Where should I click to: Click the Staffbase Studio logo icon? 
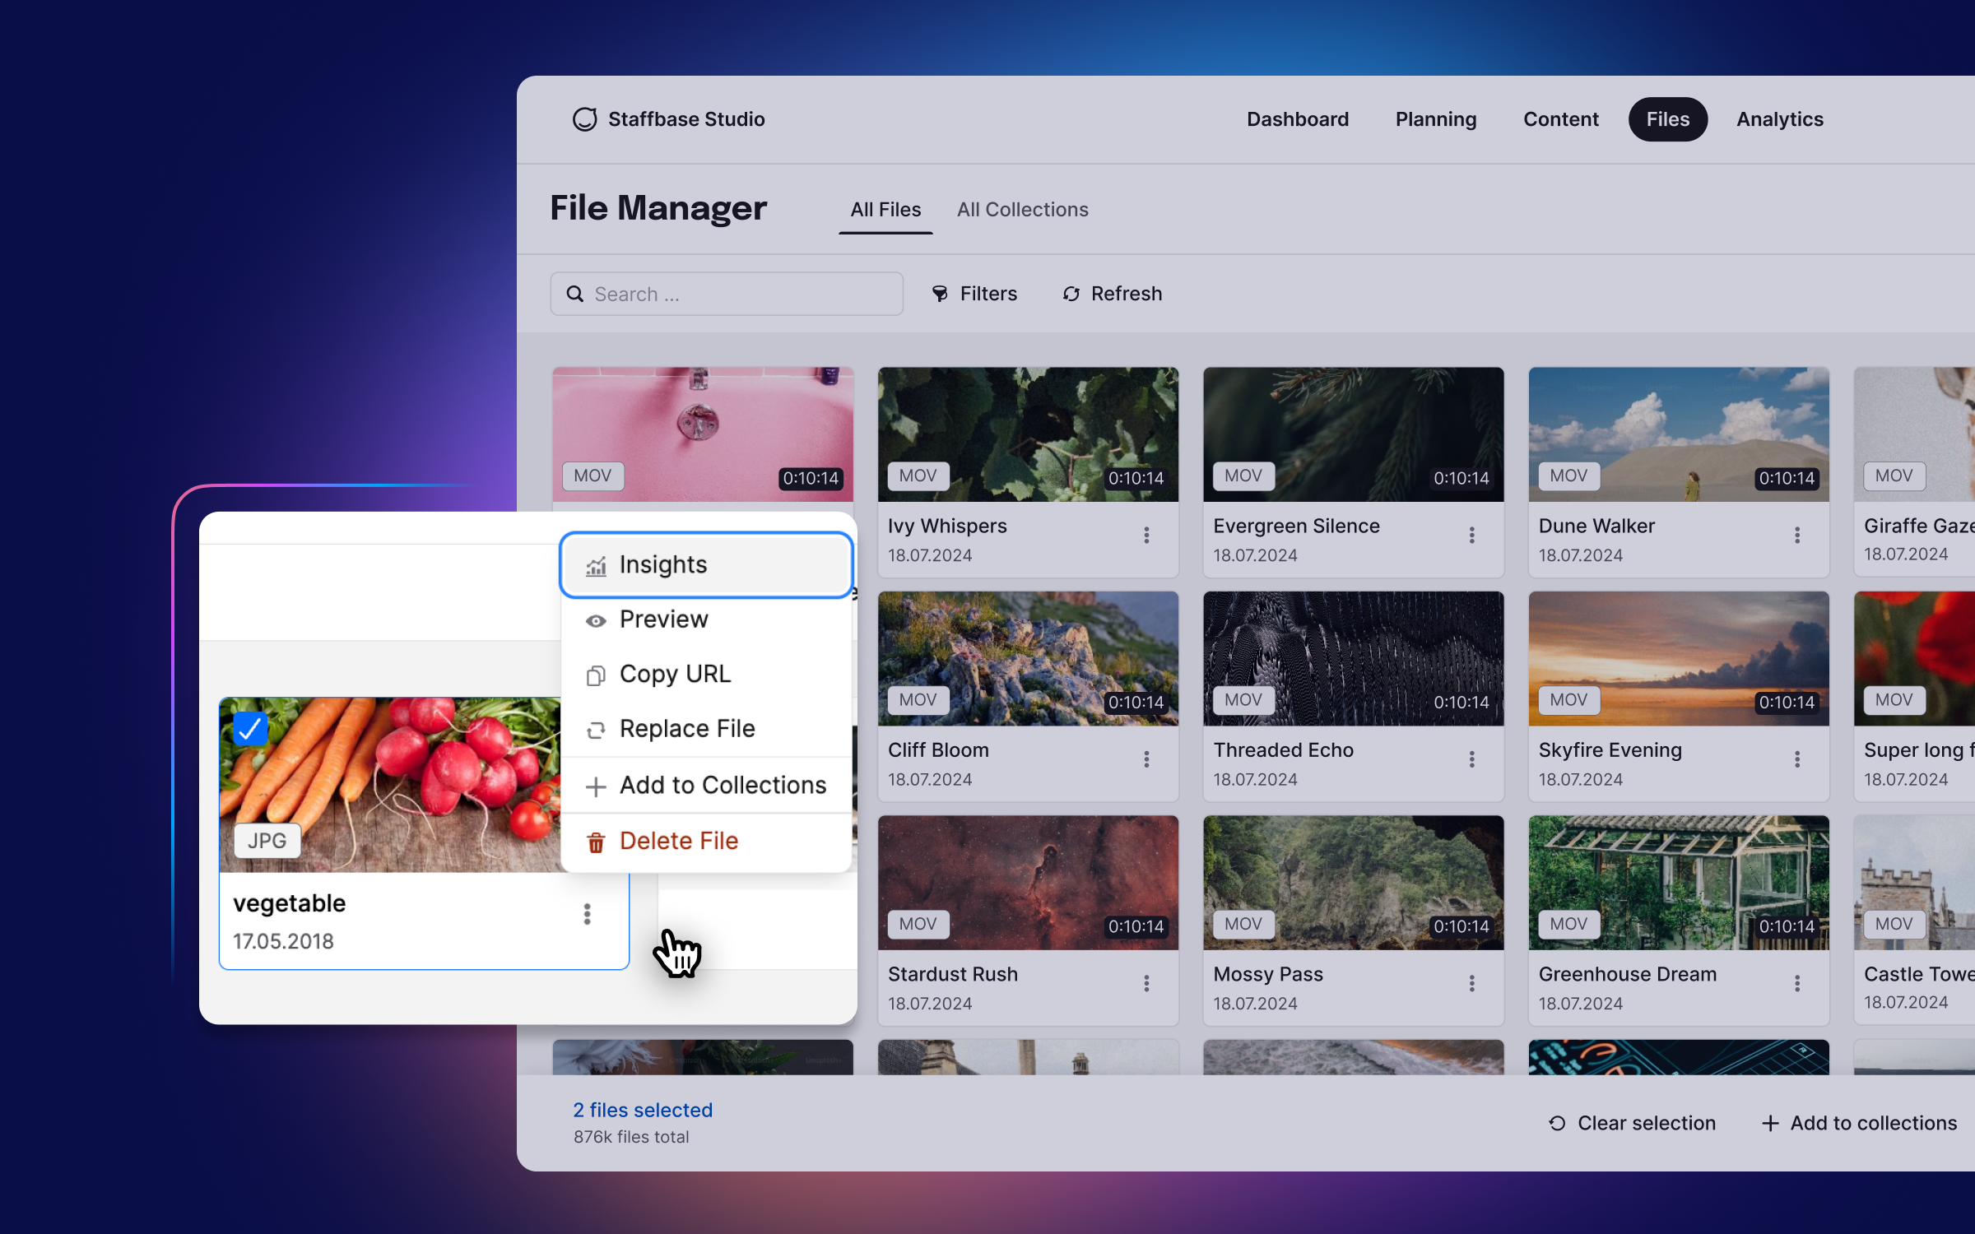click(x=584, y=119)
